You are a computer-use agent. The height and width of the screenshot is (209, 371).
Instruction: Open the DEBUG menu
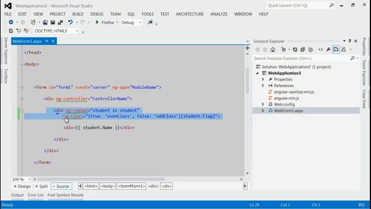tap(97, 14)
